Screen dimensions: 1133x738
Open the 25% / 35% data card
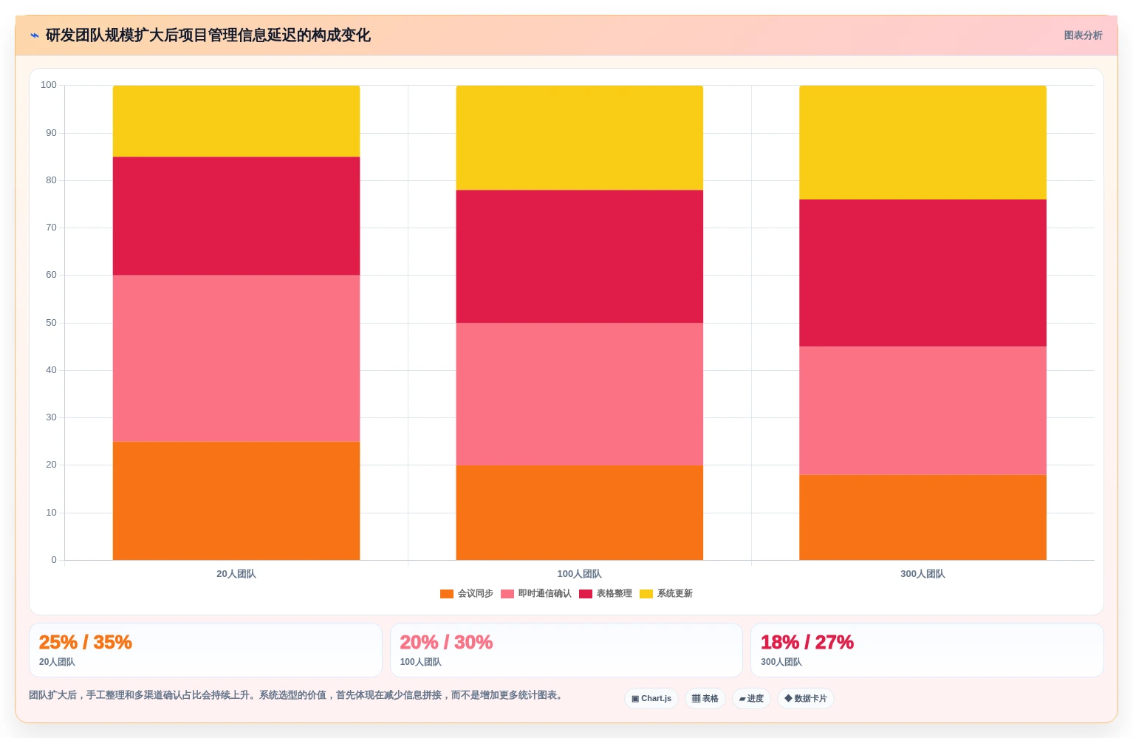205,650
